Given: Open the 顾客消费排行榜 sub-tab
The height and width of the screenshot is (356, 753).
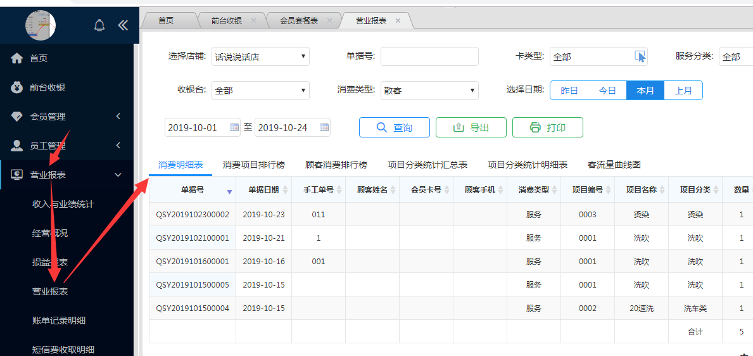Looking at the screenshot, I should [336, 165].
